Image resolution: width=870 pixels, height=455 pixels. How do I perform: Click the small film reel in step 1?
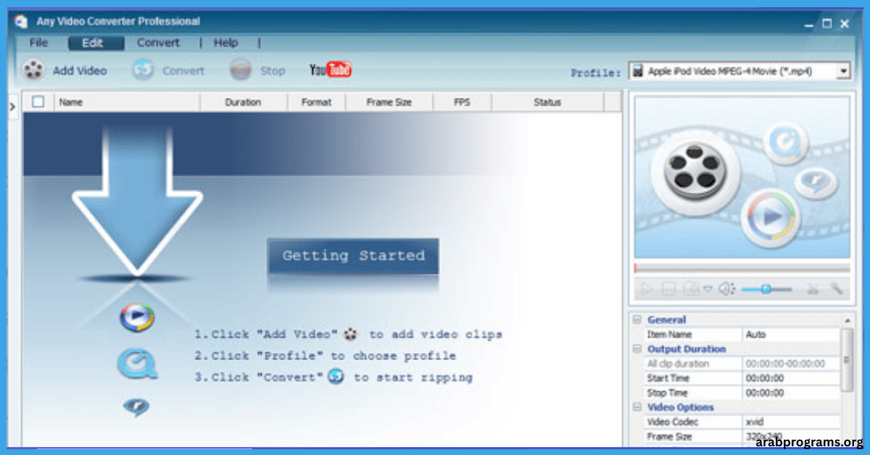[352, 335]
